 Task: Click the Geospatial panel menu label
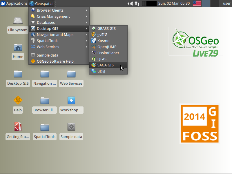click(x=44, y=3)
